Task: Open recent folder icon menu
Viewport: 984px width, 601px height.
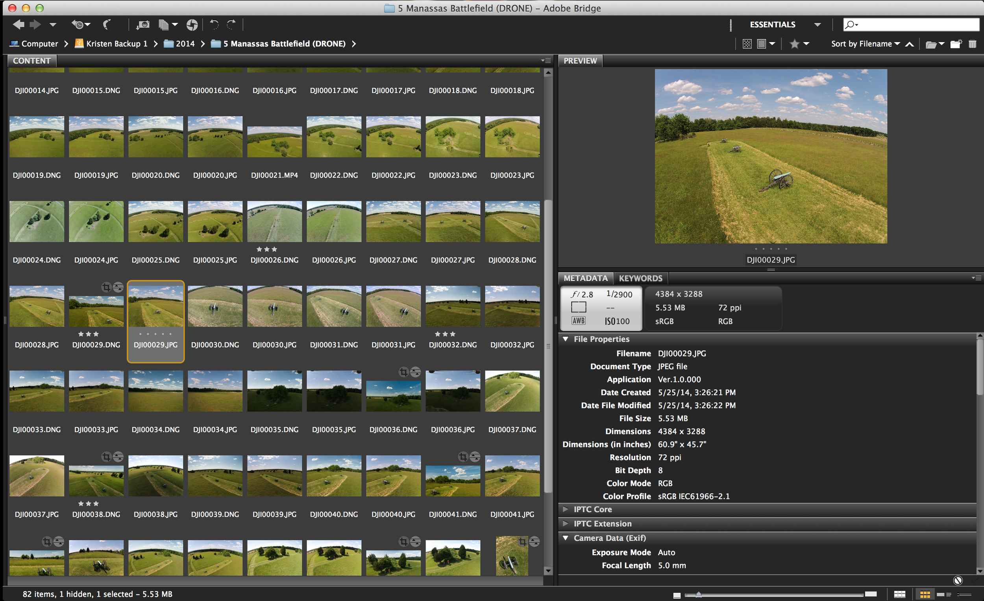Action: [x=934, y=44]
